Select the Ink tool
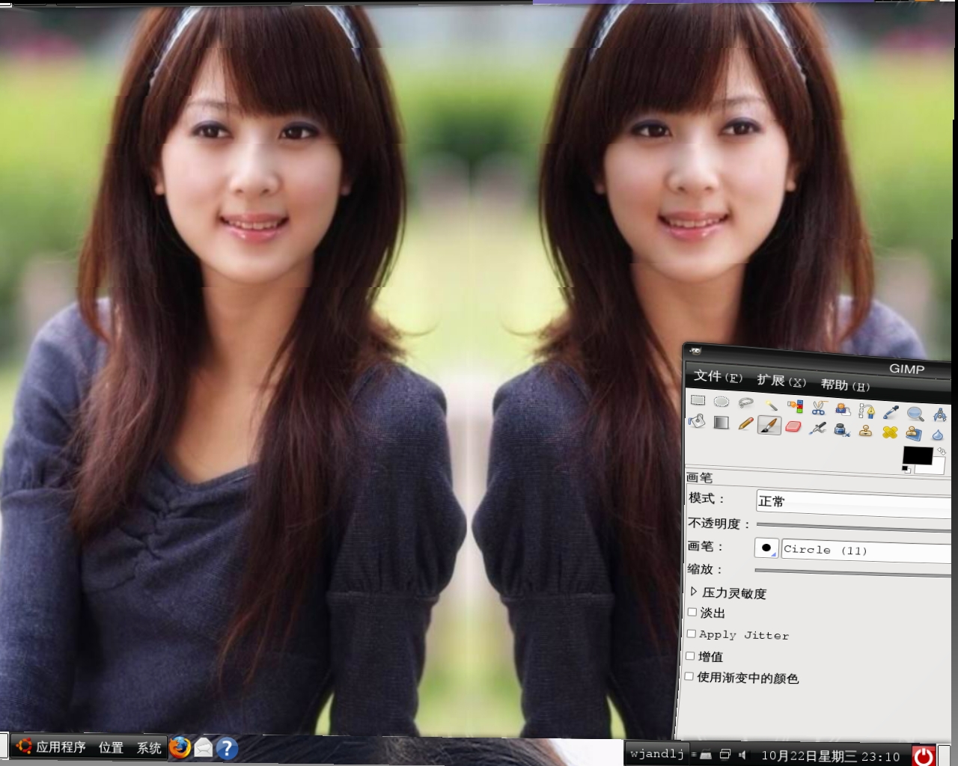The image size is (958, 766). 842,429
